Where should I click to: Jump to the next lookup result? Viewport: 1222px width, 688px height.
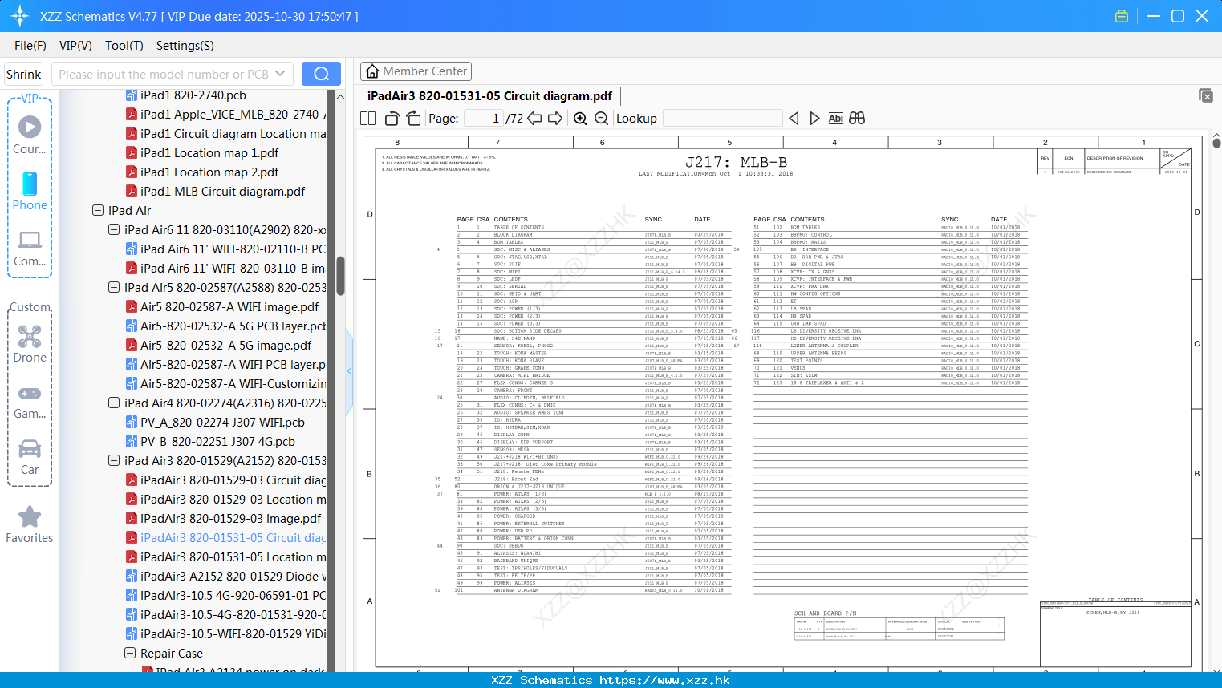[x=814, y=119]
